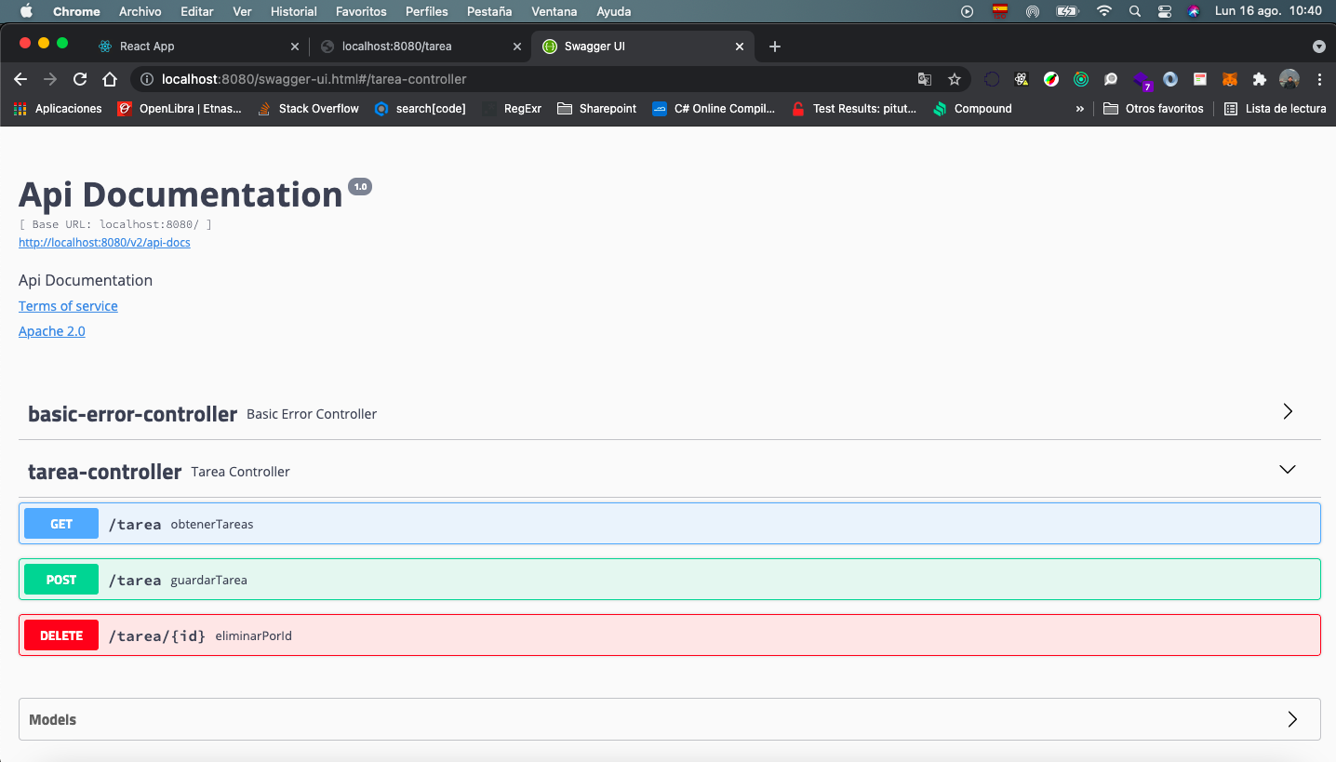1336x762 pixels.
Task: Click the green target-circle extension icon
Action: [x=1081, y=79]
